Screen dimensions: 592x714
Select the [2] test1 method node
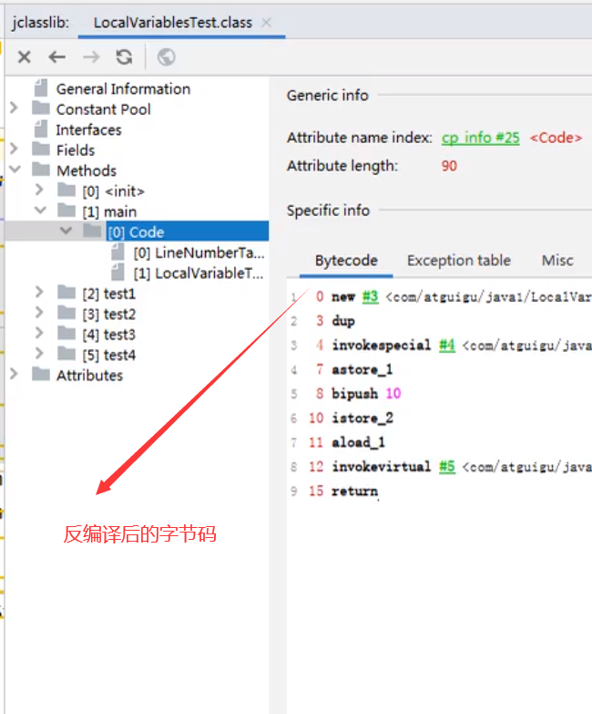[x=108, y=294]
